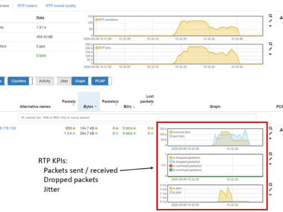Viewport: 283px width, 212px height.
Task: Zoom the received/sent bit/s graph
Action: coord(270,128)
